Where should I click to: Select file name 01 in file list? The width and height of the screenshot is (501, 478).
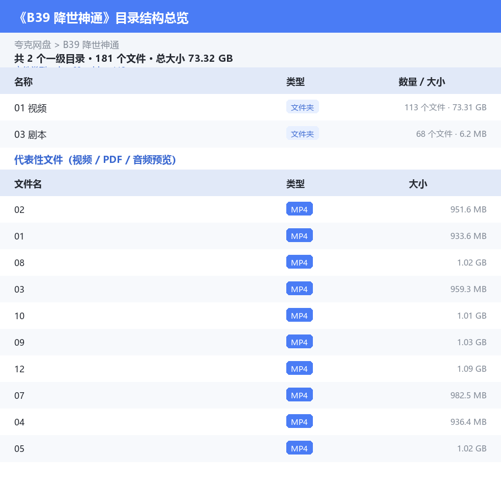19,236
